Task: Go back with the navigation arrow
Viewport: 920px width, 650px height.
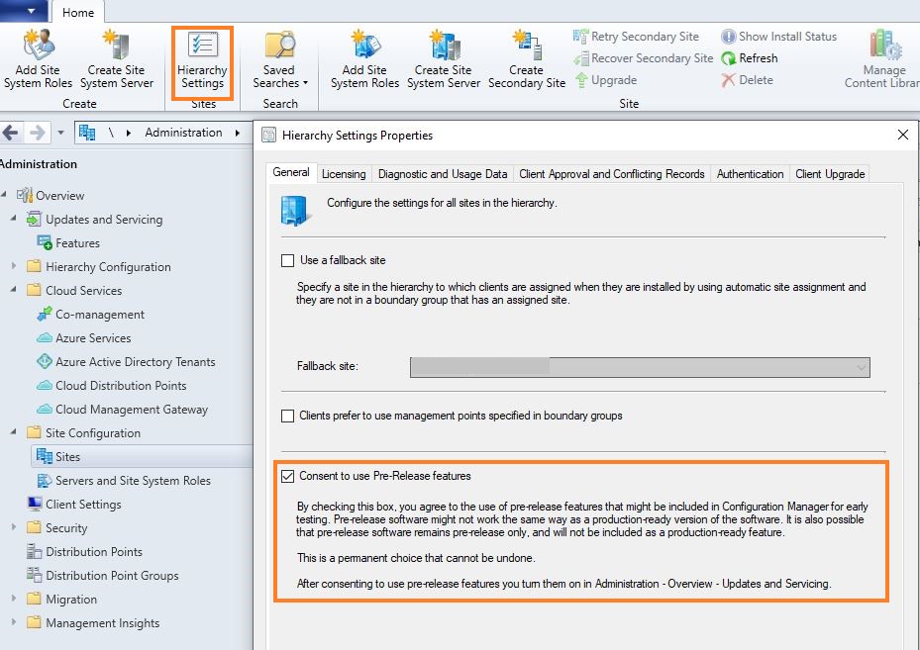Action: [x=11, y=133]
